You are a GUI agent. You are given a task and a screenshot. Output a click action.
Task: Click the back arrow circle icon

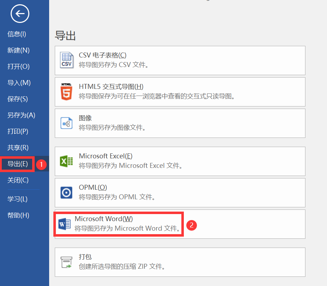pyautogui.click(x=20, y=14)
